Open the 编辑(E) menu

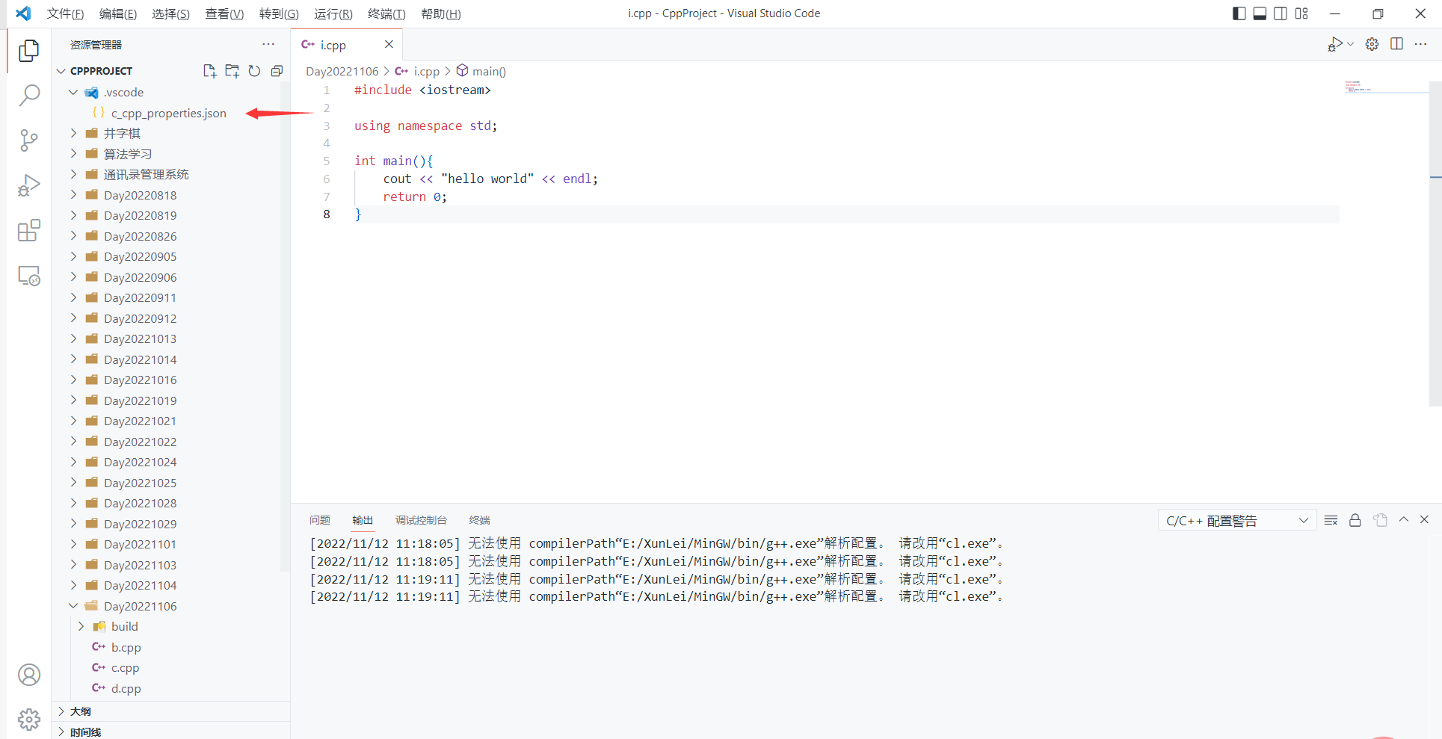tap(118, 13)
